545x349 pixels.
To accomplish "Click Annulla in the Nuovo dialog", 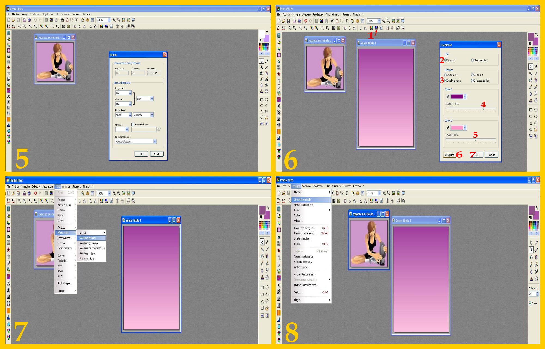I will 157,154.
